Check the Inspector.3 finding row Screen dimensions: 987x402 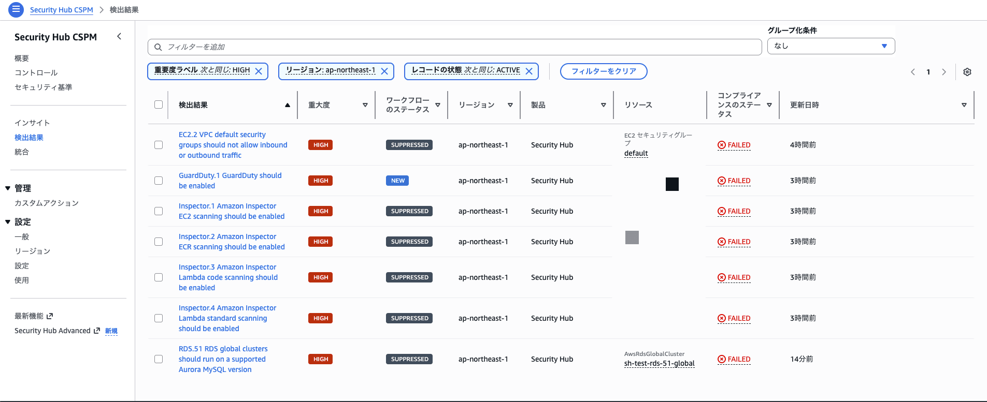[159, 277]
